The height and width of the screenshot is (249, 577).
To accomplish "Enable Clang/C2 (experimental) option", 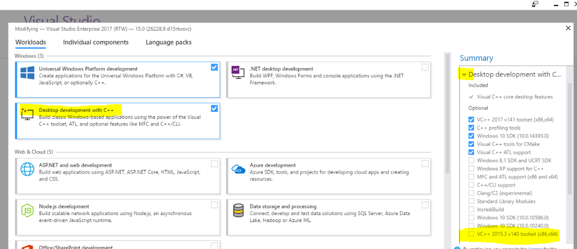I will coord(471,193).
